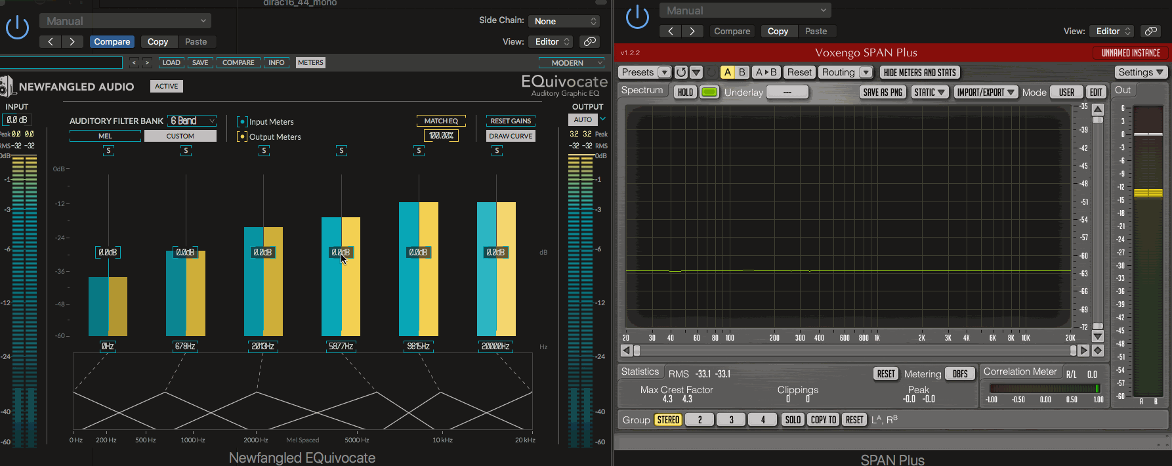This screenshot has width=1172, height=466.
Task: Open the Side Chain None dropdown
Action: [x=564, y=21]
